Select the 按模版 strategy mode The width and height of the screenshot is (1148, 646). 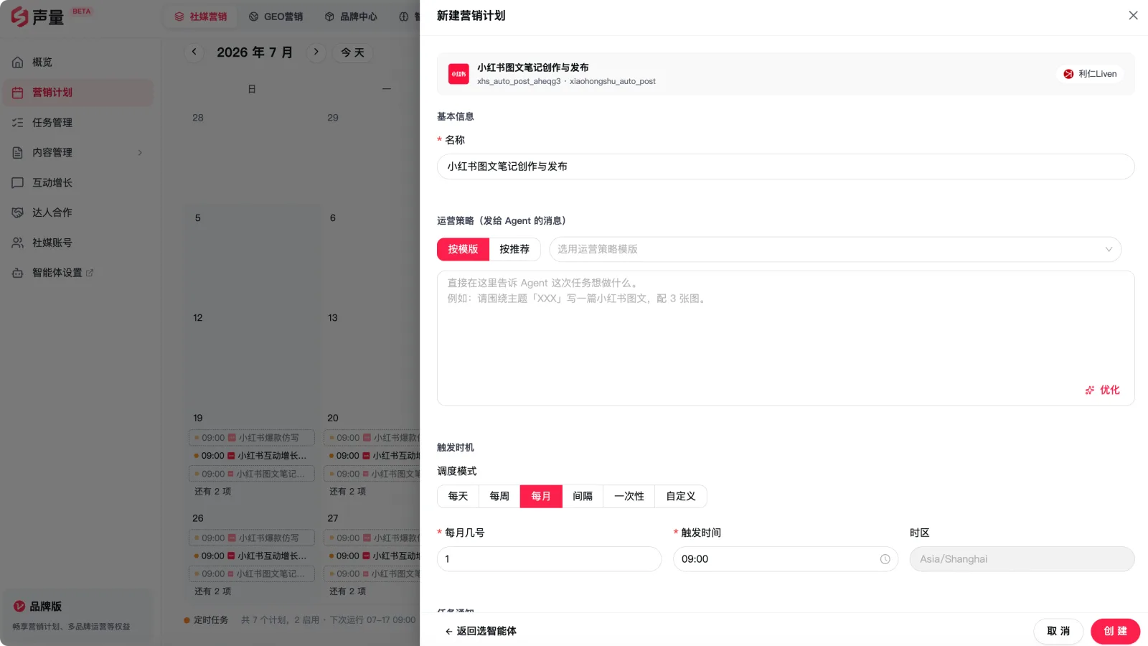tap(463, 249)
